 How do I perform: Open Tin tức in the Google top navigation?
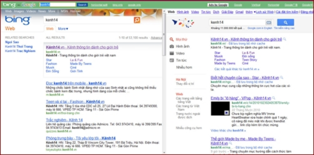coord(206,12)
